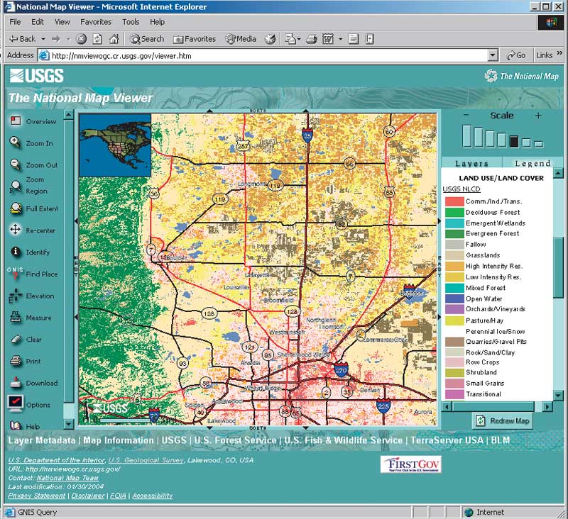
Task: Choose the Re-center tool
Action: pyautogui.click(x=32, y=230)
